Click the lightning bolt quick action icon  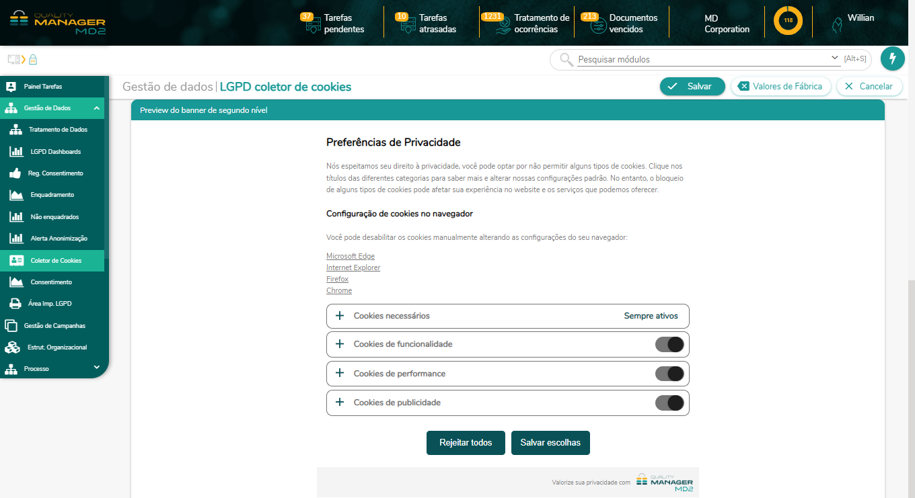[x=892, y=59]
